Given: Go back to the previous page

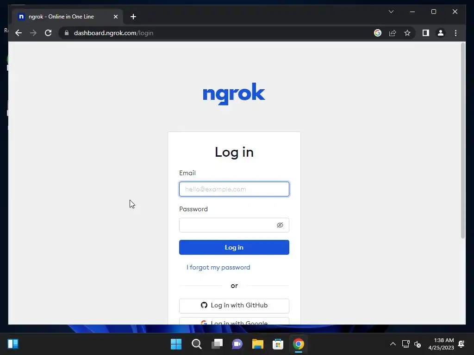Looking at the screenshot, I should coord(19,33).
